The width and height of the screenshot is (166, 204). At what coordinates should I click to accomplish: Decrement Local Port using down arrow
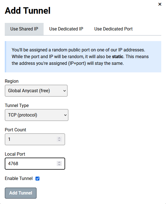59,165
